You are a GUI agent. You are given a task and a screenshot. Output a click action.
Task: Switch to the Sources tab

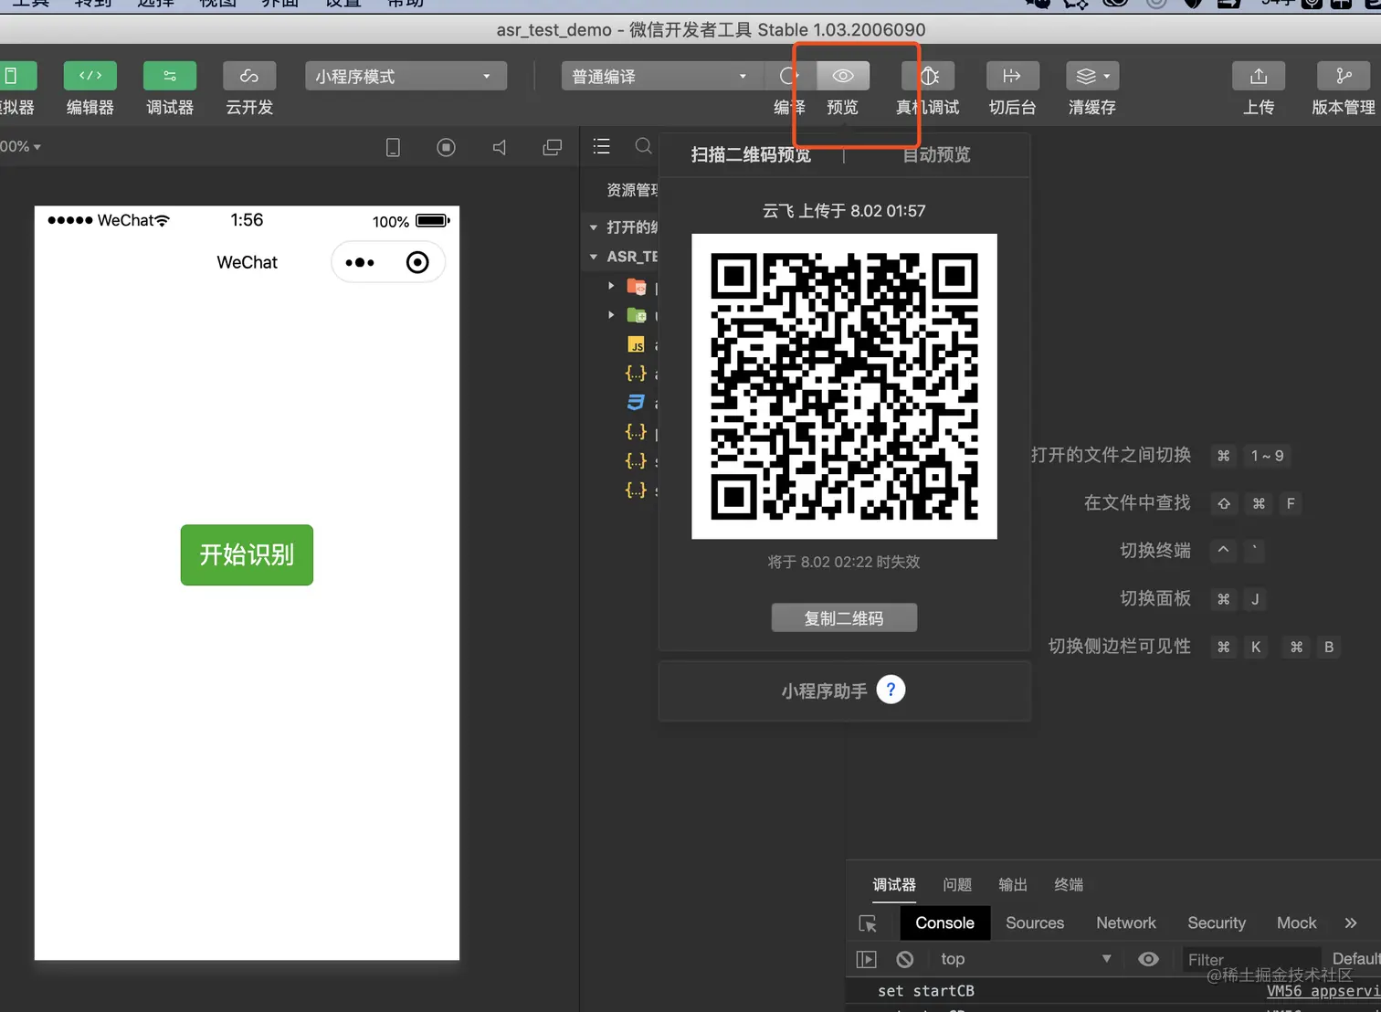click(1035, 922)
